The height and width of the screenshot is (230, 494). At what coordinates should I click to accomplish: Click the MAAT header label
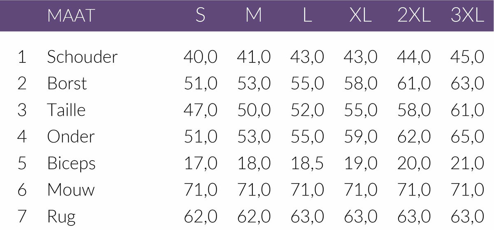(71, 16)
